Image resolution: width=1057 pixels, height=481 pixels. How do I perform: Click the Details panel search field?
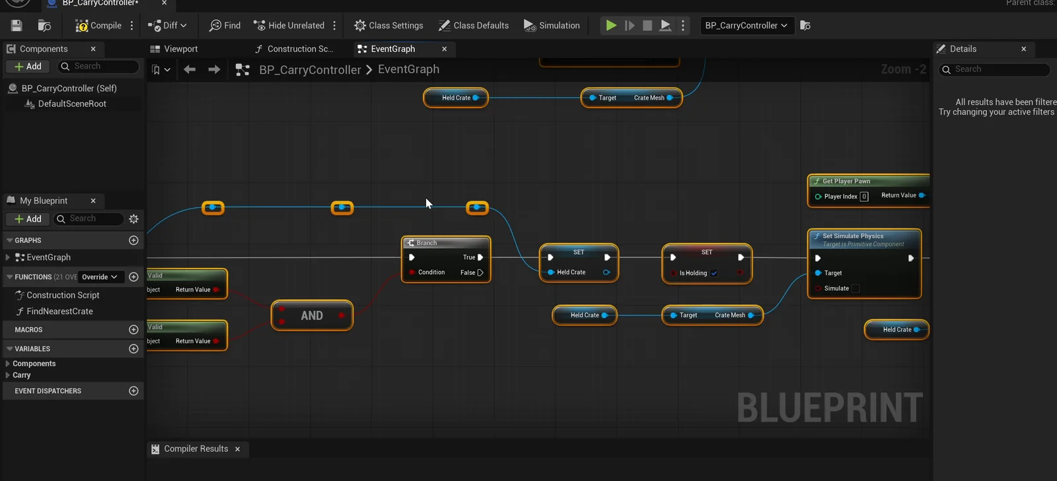[995, 69]
